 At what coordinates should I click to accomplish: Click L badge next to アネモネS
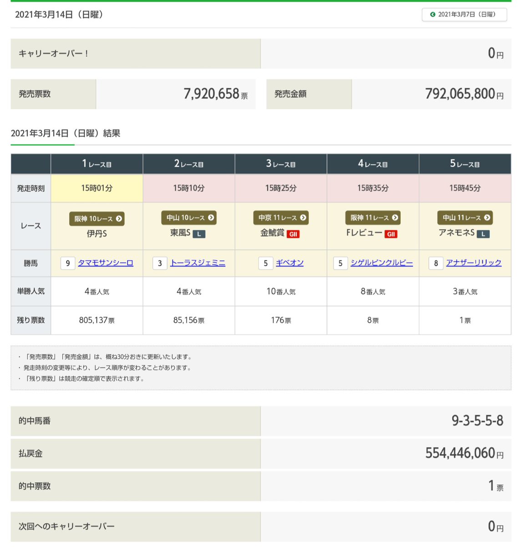(483, 234)
